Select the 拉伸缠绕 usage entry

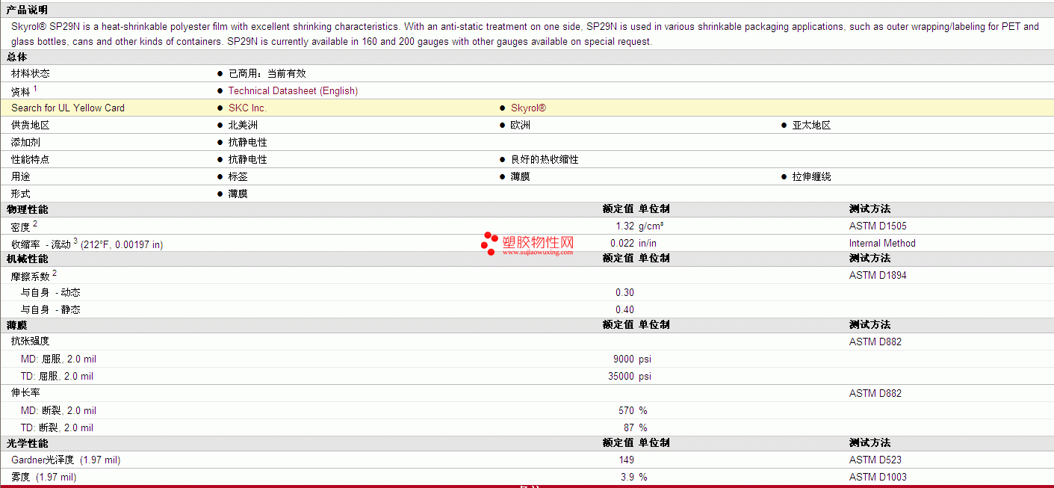811,177
